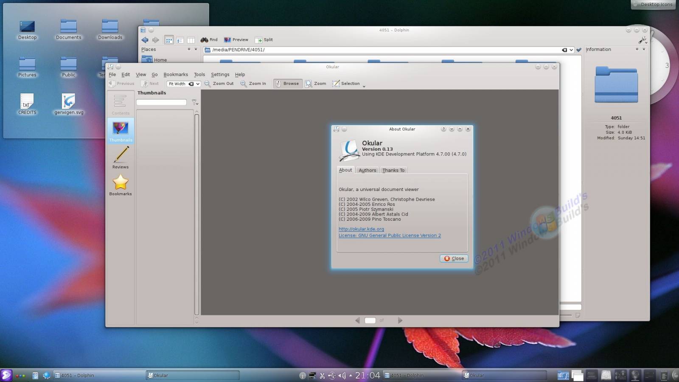Viewport: 679px width, 382px height.
Task: Select the About tab in dialog
Action: (x=345, y=170)
